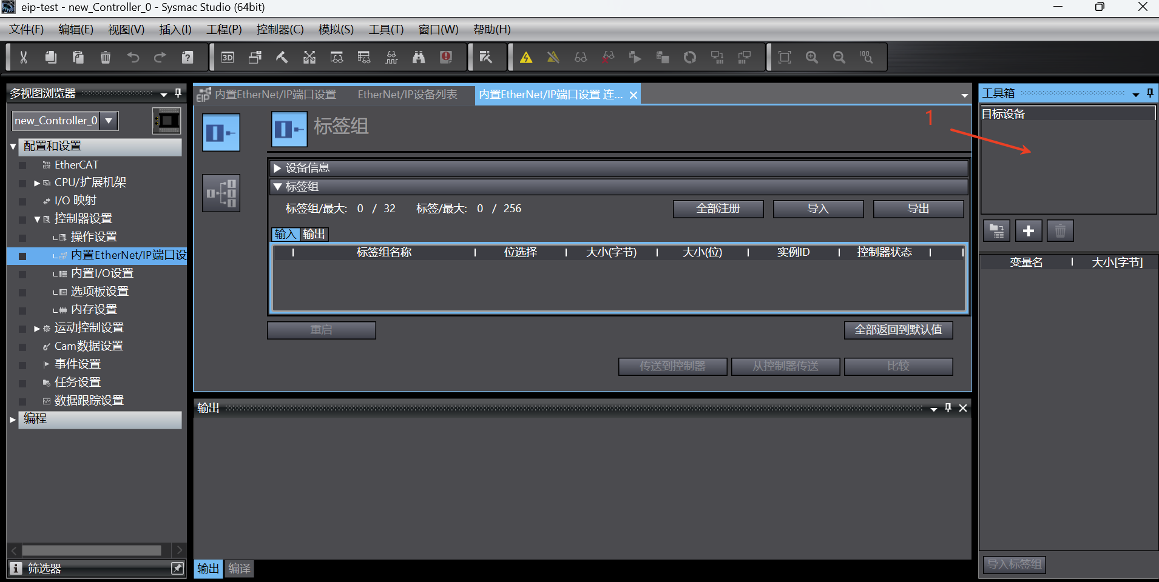The image size is (1159, 582).
Task: Click the crossed-out Offline icon
Action: (x=553, y=57)
